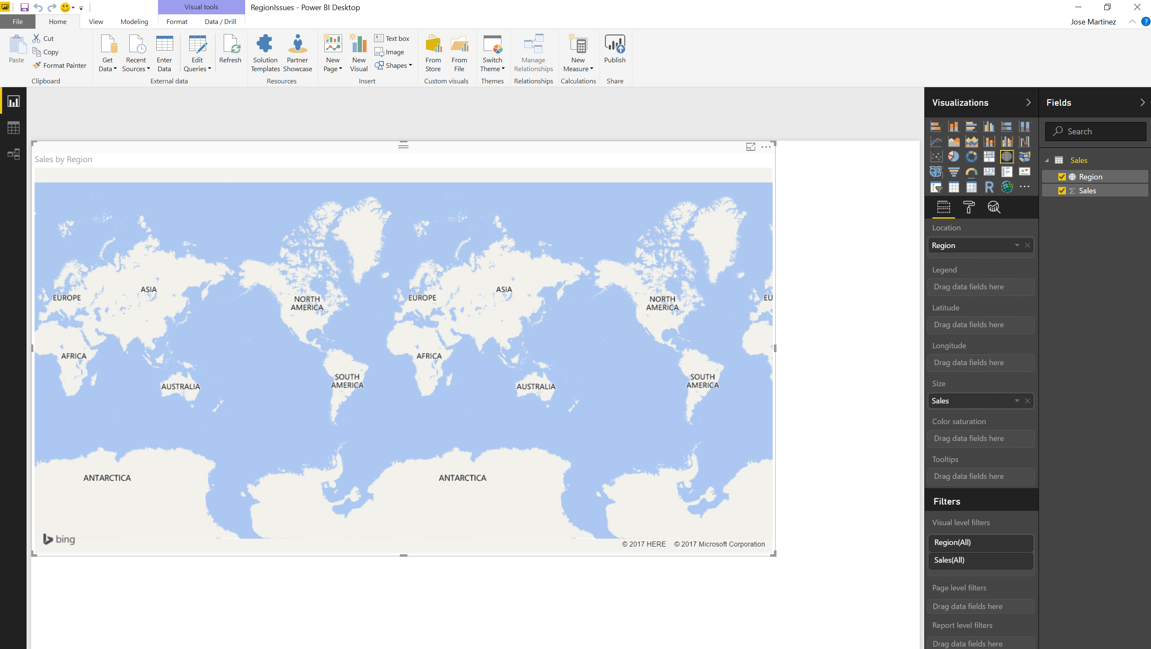The image size is (1151, 649).
Task: Expand the Sales(All) visual filter
Action: 981,560
